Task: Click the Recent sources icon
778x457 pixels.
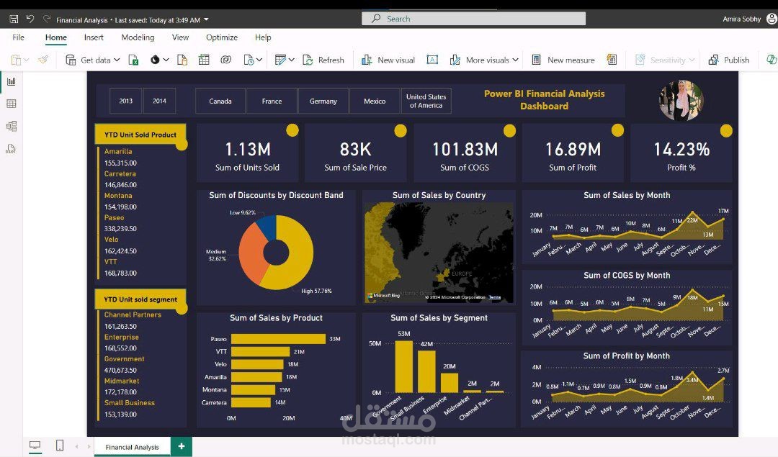Action: tap(249, 60)
